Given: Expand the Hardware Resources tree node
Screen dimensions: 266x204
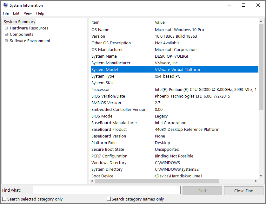Looking at the screenshot, I should click(6, 28).
